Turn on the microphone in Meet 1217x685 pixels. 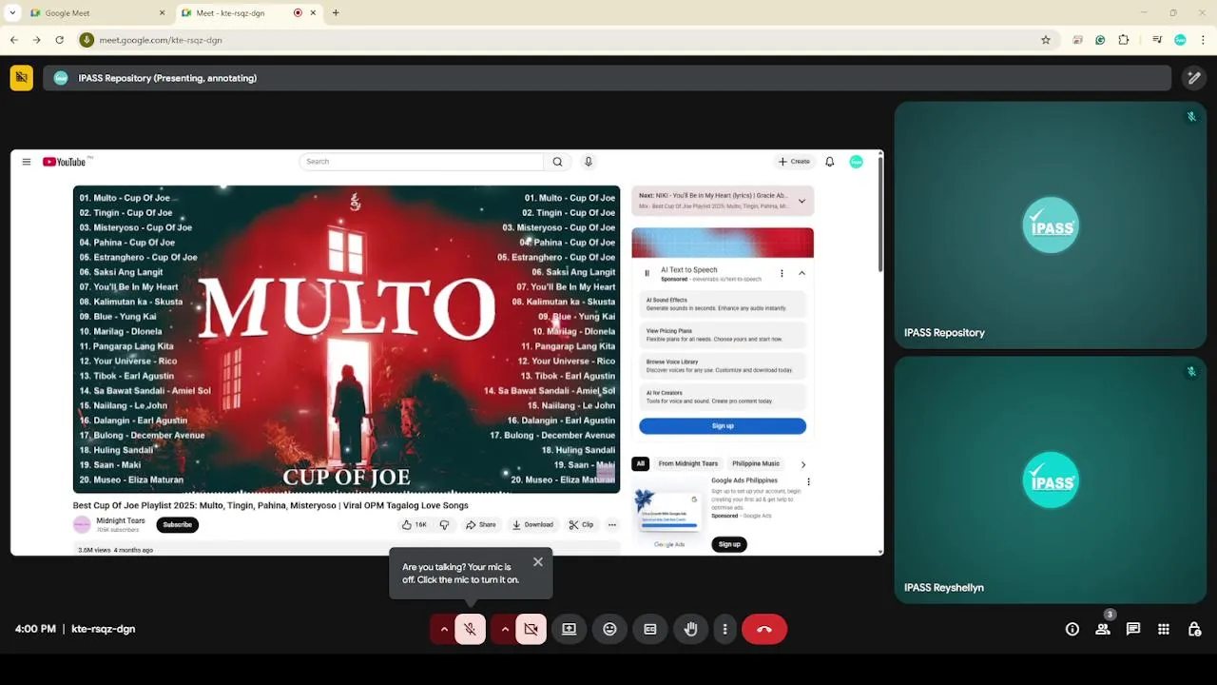(x=470, y=629)
